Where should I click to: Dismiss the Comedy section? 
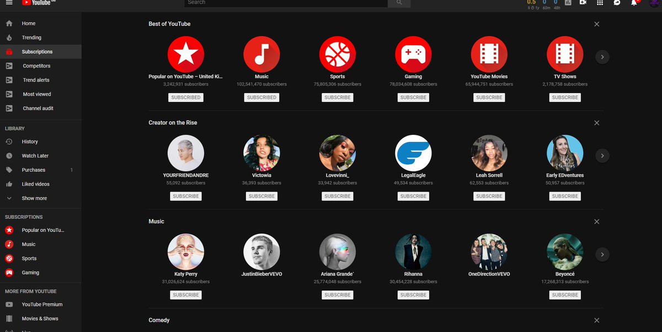[x=596, y=320]
